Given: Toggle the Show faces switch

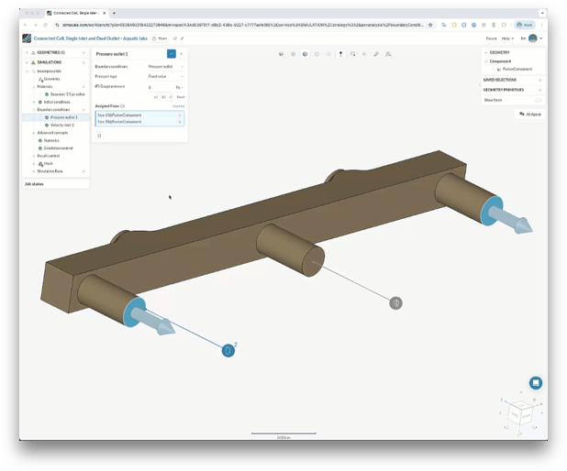Looking at the screenshot, I should point(538,100).
